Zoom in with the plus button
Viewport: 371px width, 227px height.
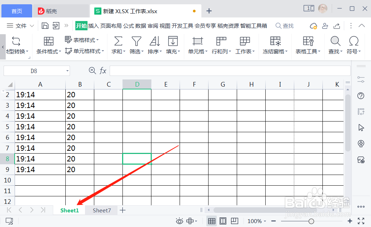(350, 221)
